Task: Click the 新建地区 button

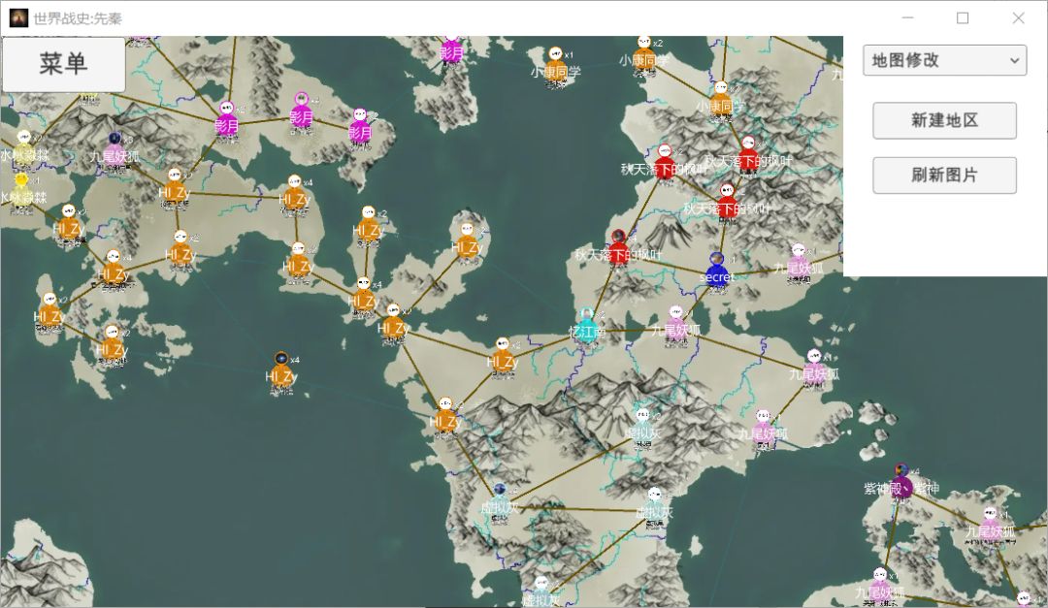Action: pos(944,120)
